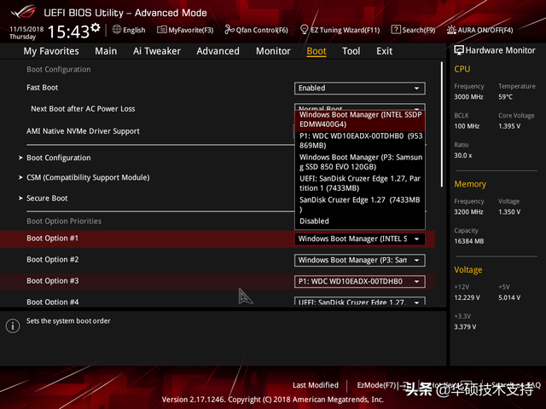
Task: Open MyFavorite(F3) list
Action: coord(185,30)
